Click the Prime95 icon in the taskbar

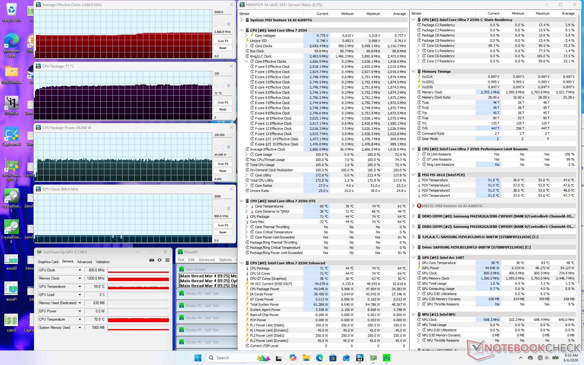[386, 358]
